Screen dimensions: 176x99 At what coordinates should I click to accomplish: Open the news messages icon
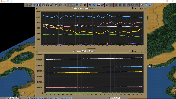[146, 5]
